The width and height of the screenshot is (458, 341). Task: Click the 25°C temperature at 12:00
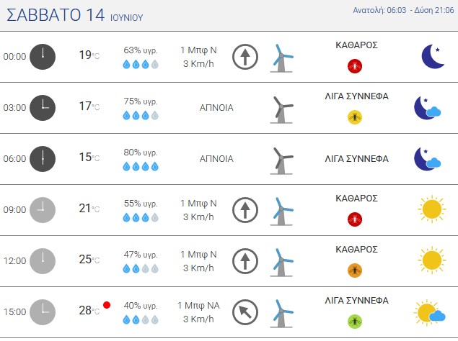pyautogui.click(x=89, y=260)
